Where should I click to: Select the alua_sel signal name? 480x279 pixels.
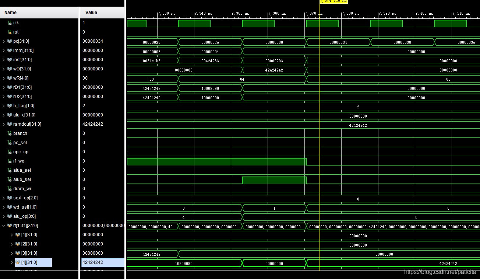click(22, 170)
